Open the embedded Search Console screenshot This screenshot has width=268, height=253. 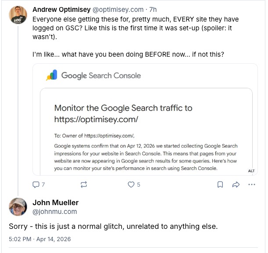click(145, 132)
